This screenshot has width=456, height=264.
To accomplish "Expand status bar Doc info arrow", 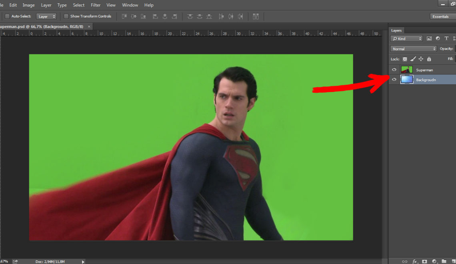I will (83, 262).
